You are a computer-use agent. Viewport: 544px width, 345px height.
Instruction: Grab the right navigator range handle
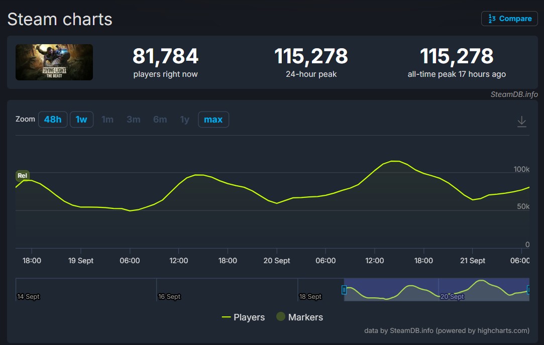tap(528, 290)
